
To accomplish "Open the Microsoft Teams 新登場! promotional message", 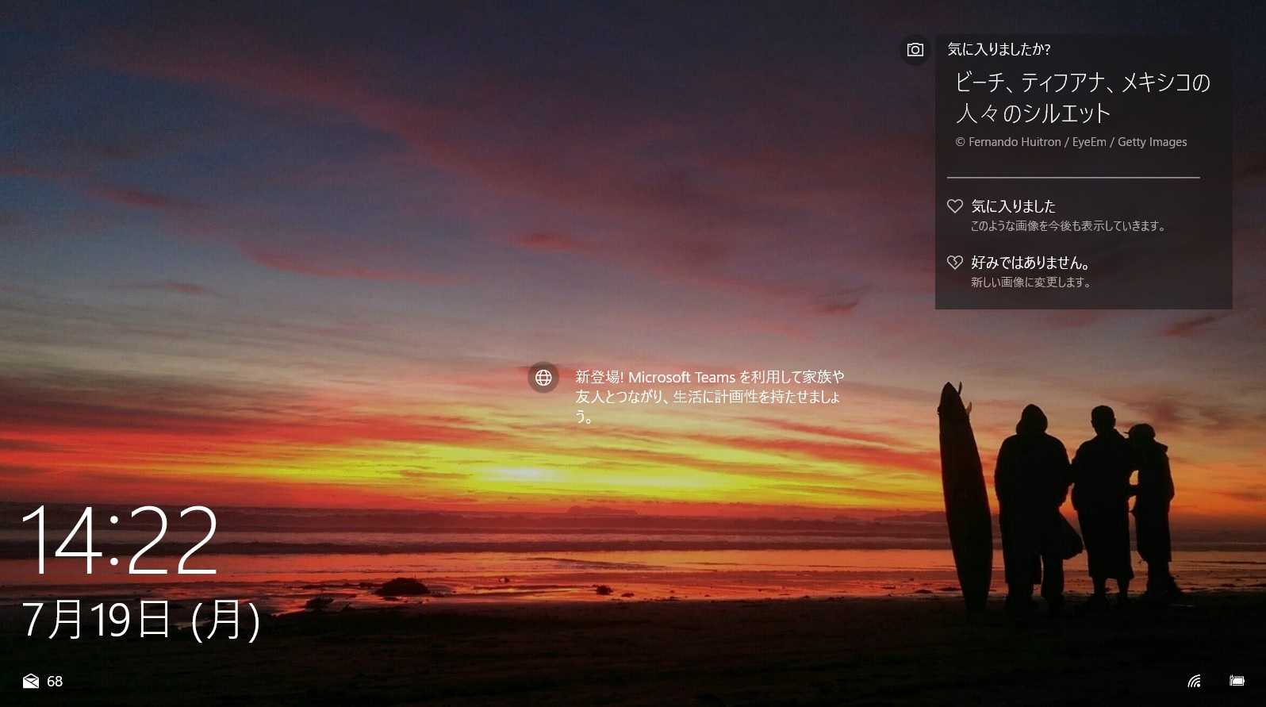I will (x=709, y=396).
